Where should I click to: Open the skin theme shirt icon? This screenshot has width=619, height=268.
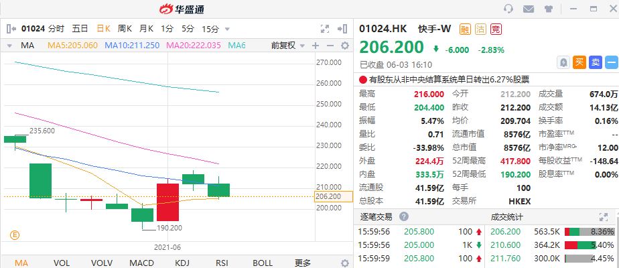tap(548, 9)
